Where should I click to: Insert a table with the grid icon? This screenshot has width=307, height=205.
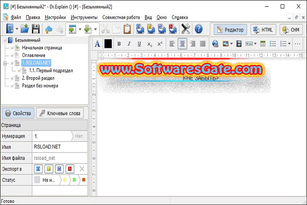(263, 44)
